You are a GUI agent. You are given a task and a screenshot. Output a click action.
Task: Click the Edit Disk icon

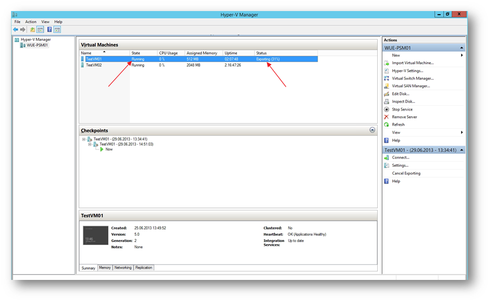click(387, 94)
